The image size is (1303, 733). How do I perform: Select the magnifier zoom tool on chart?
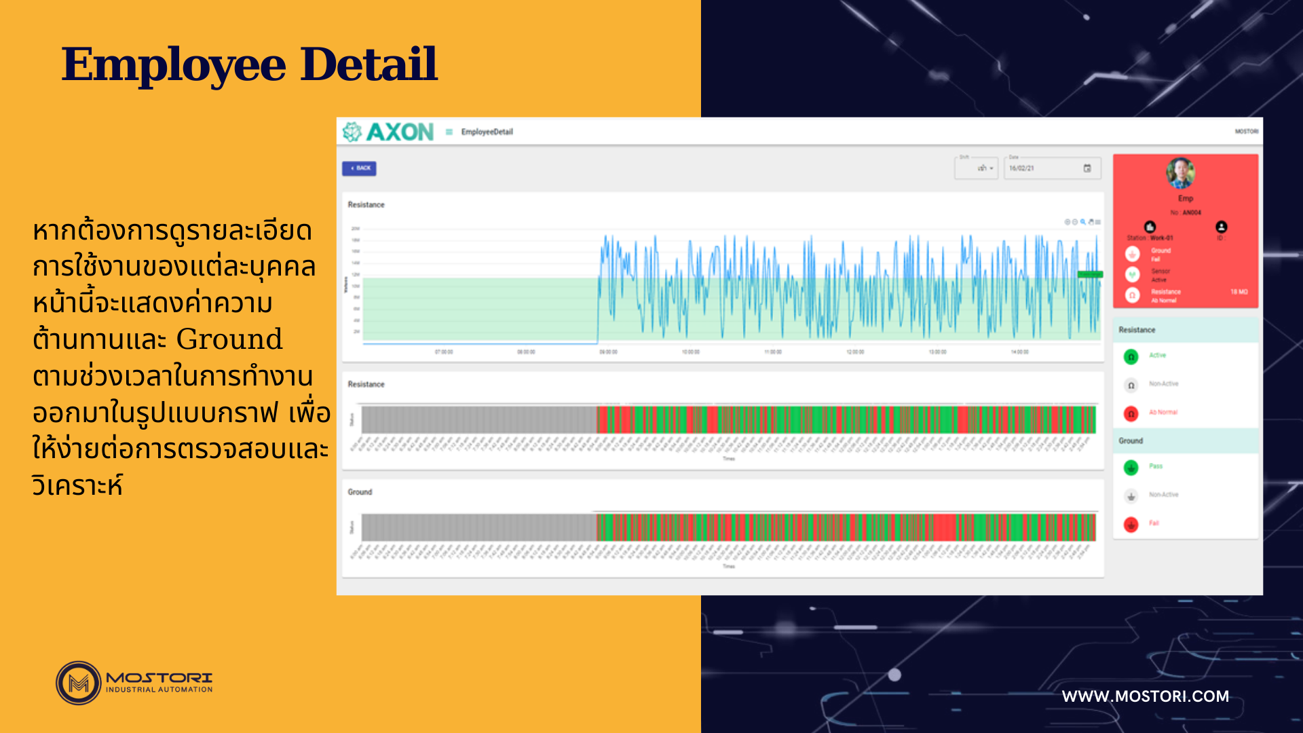pos(1083,222)
